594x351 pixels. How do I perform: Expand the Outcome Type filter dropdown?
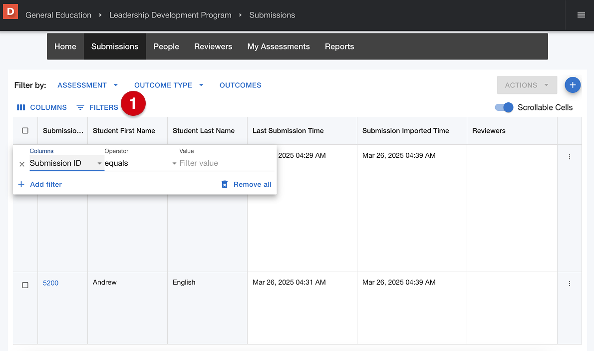[x=169, y=85]
